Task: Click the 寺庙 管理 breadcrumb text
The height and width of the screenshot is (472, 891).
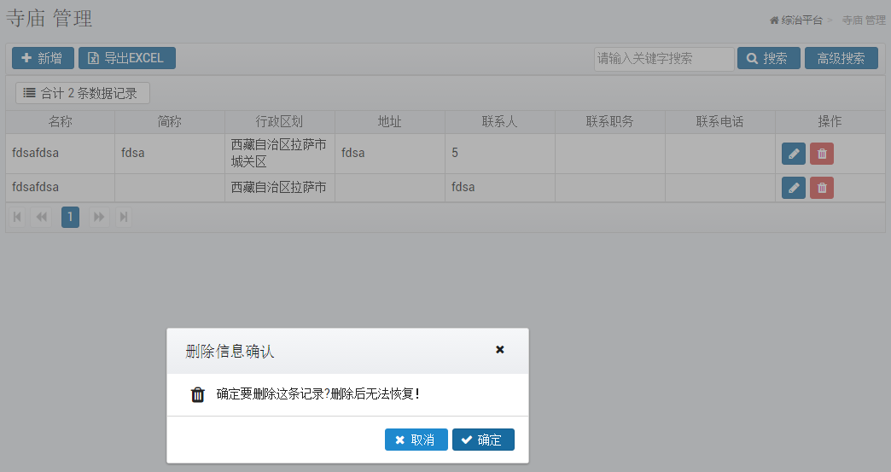Action: pyautogui.click(x=864, y=20)
